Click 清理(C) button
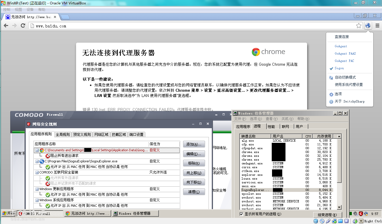Screen dimensions: 382x224 click(194, 192)
